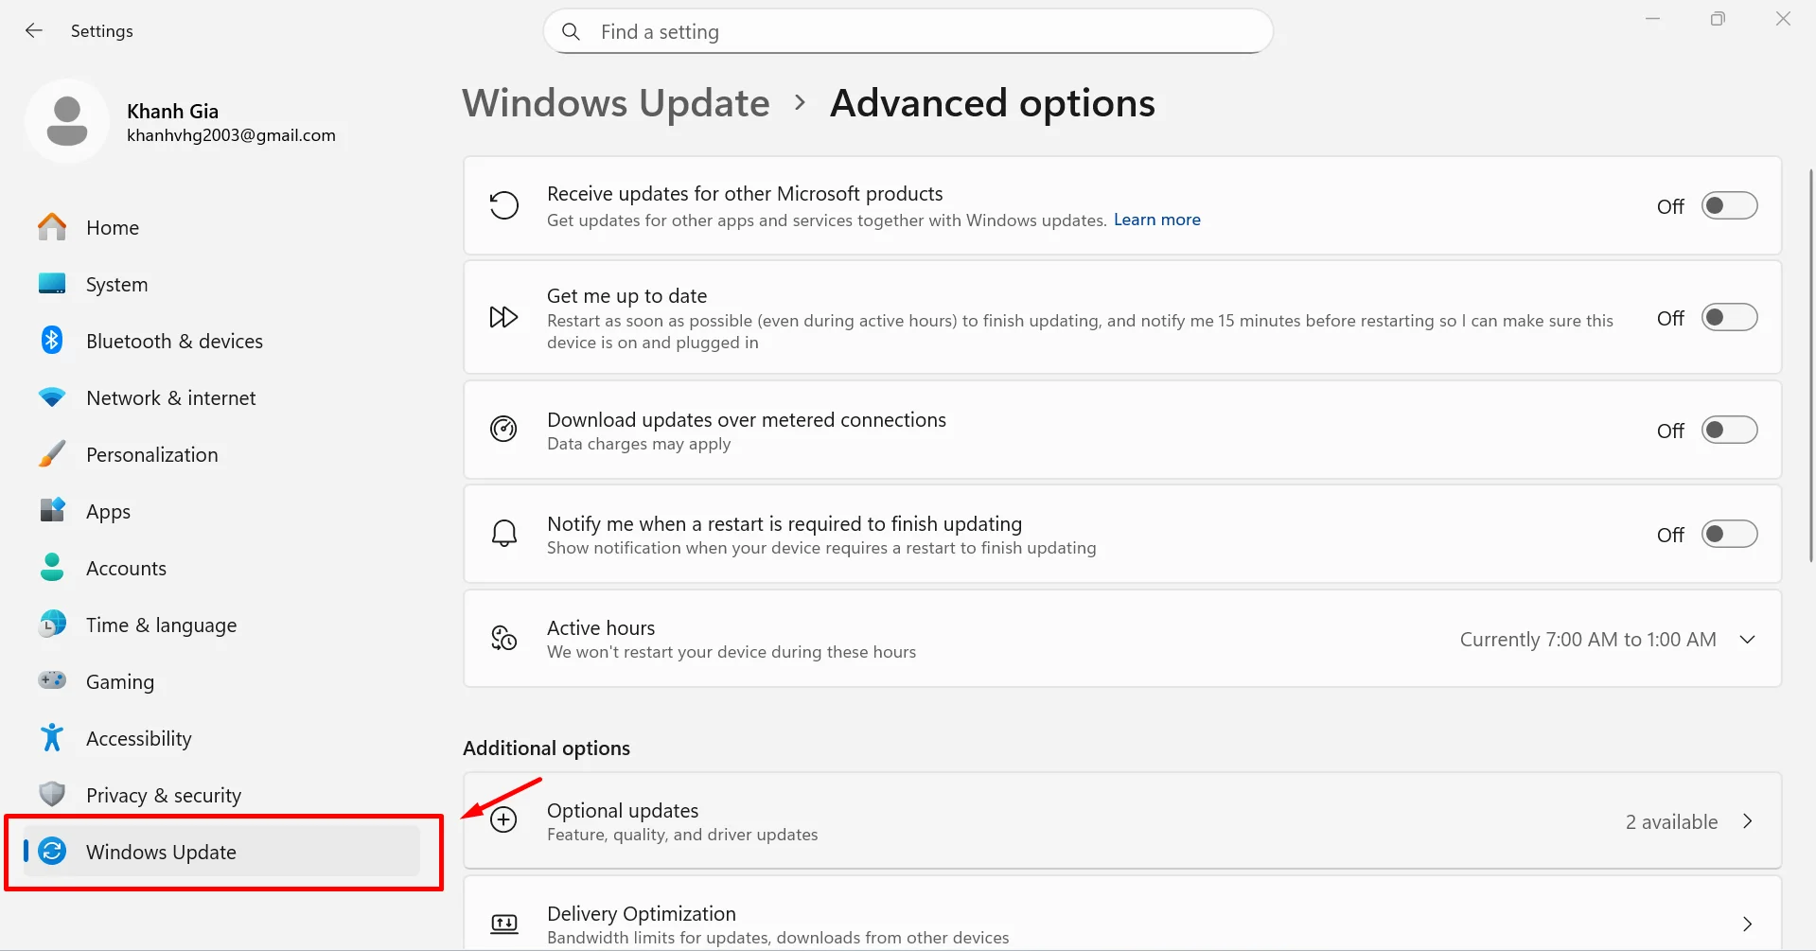1816x951 pixels.
Task: Open Privacy & security settings
Action: [x=221, y=795]
